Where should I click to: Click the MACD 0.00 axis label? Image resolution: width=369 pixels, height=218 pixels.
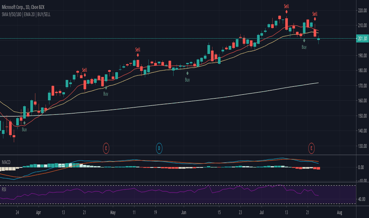(x=361, y=167)
